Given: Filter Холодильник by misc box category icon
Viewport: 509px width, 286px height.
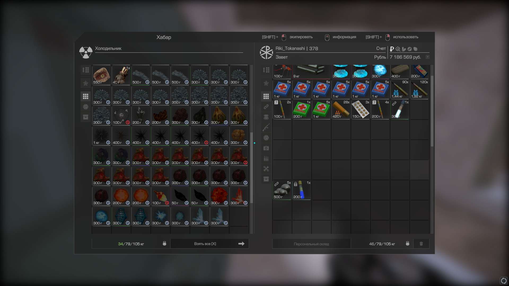Looking at the screenshot, I should [x=85, y=117].
